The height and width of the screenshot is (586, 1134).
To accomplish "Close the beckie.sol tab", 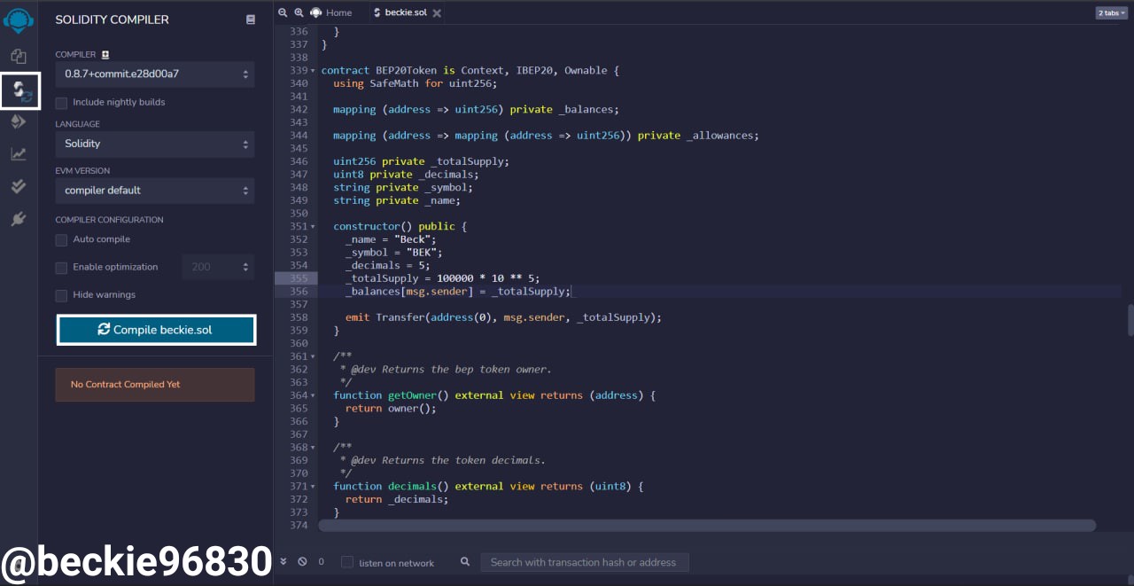I will click(x=438, y=12).
